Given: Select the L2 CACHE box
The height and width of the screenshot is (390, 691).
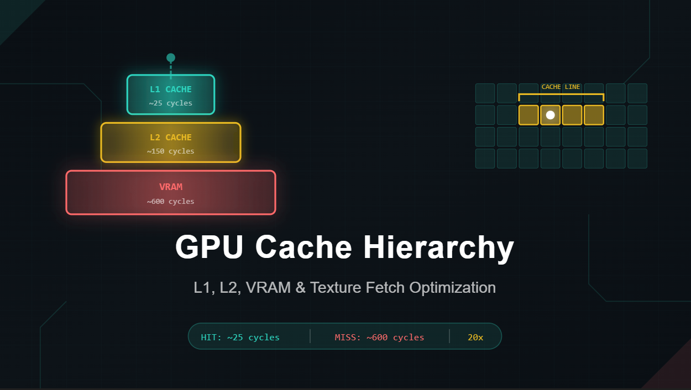Looking at the screenshot, I should 171,143.
